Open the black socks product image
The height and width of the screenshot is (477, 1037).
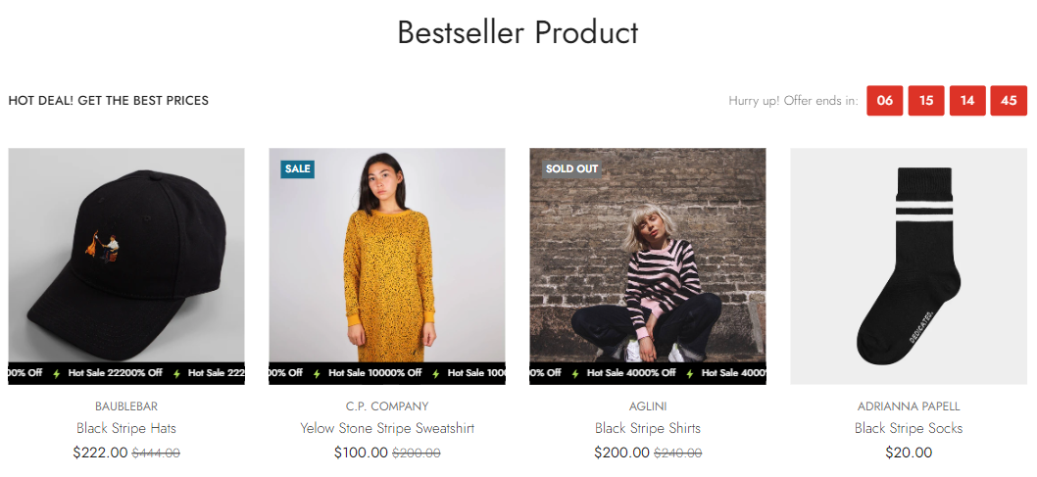pos(908,264)
